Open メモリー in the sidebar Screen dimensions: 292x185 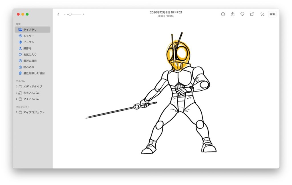(33, 36)
